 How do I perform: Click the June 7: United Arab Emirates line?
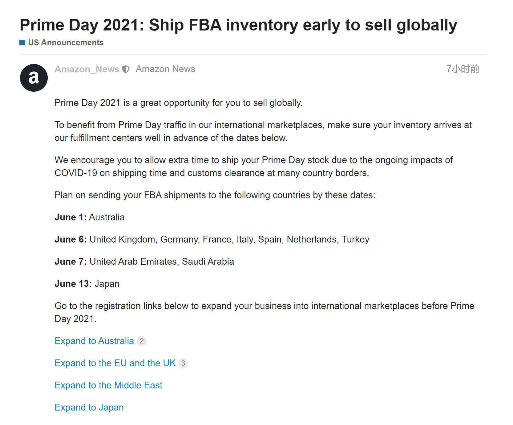point(144,262)
